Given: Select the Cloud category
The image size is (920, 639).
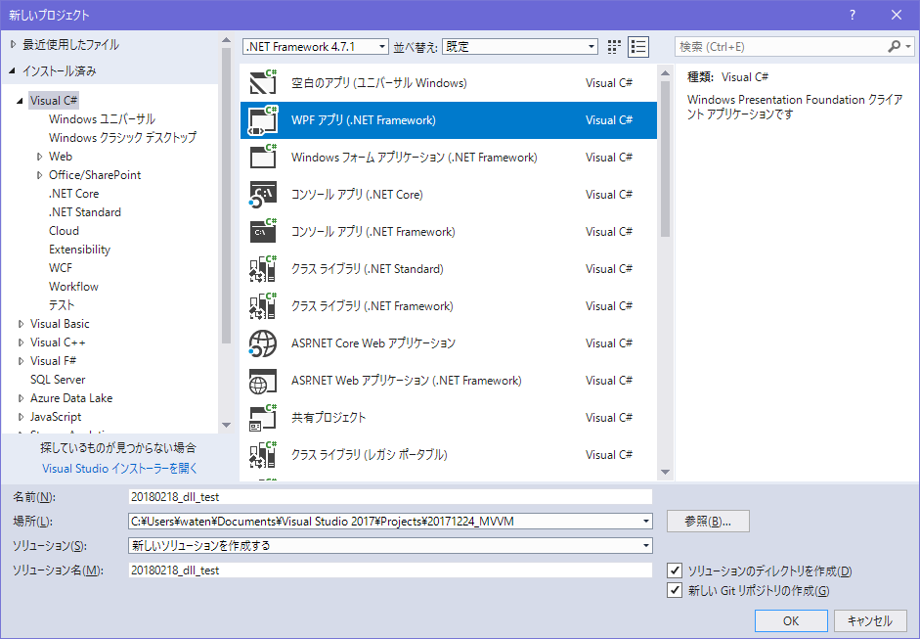Looking at the screenshot, I should pos(64,231).
